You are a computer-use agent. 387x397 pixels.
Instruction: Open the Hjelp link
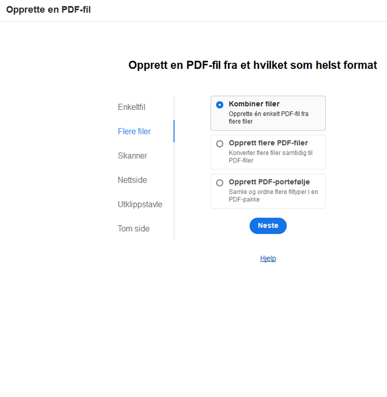tap(268, 259)
